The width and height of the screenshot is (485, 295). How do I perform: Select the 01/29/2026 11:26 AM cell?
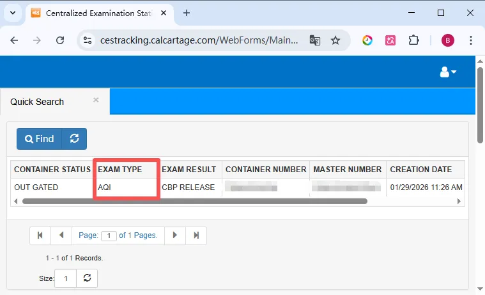pos(426,187)
